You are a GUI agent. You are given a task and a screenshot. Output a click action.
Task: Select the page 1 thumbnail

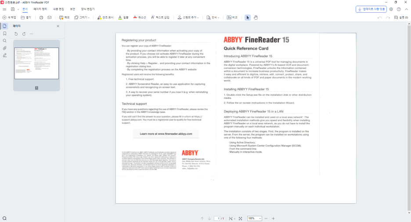(x=37, y=63)
